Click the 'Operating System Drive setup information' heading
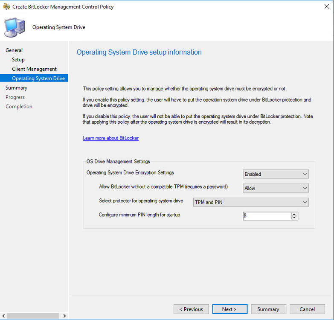Viewport: 334px width, 320px height. [x=139, y=52]
